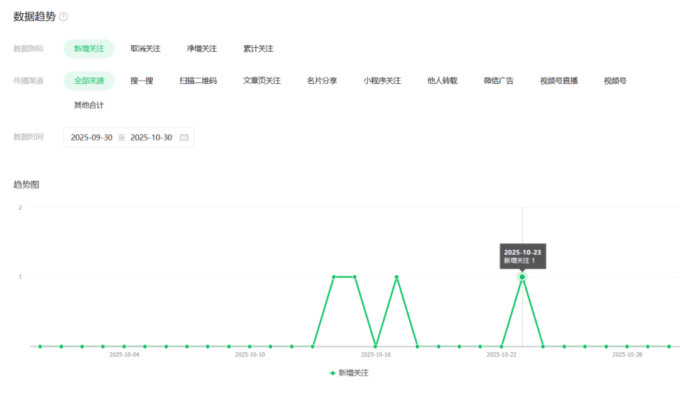Pick the 他人转载 source filter
700x397 pixels.
[x=442, y=81]
